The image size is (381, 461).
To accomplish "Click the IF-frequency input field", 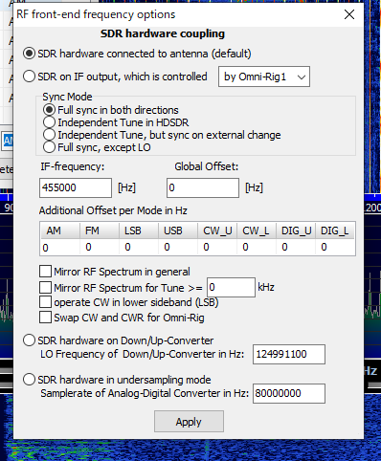I will 76,187.
